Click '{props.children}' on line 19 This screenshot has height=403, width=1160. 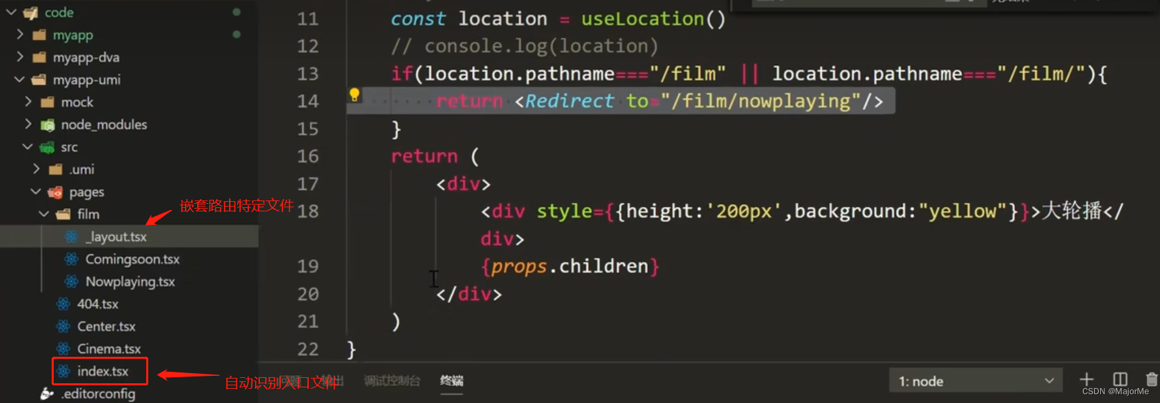pos(570,266)
